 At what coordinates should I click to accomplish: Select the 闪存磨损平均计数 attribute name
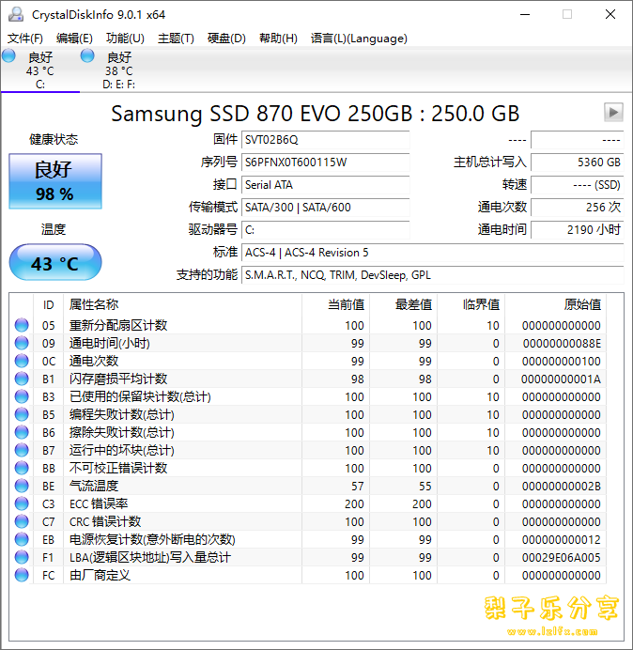tap(118, 379)
